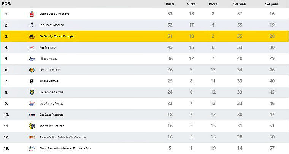This screenshot has height=154, width=289.
Task: Open the Allianz Milano team name
Action: [48, 59]
